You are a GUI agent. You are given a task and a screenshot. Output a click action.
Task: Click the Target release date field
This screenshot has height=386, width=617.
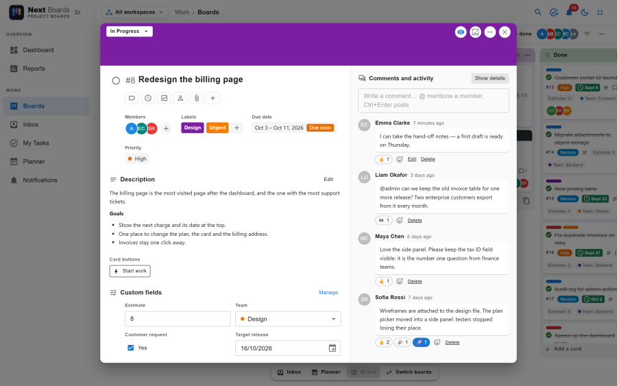tap(288, 348)
